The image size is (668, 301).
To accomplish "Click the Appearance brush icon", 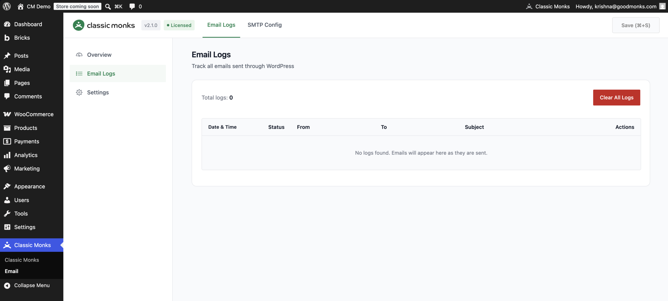I will pos(7,186).
